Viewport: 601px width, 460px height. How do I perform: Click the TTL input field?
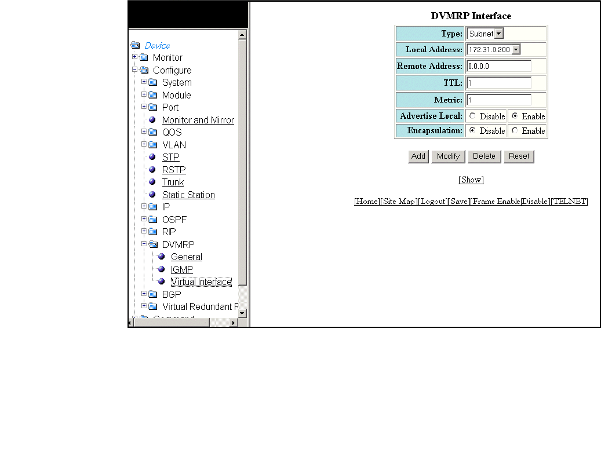498,83
